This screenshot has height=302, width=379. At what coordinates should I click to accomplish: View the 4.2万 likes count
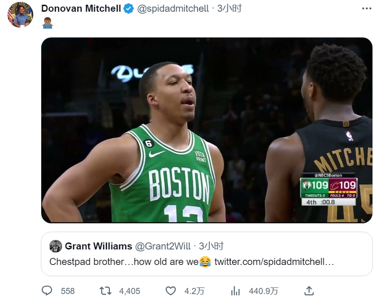(194, 291)
